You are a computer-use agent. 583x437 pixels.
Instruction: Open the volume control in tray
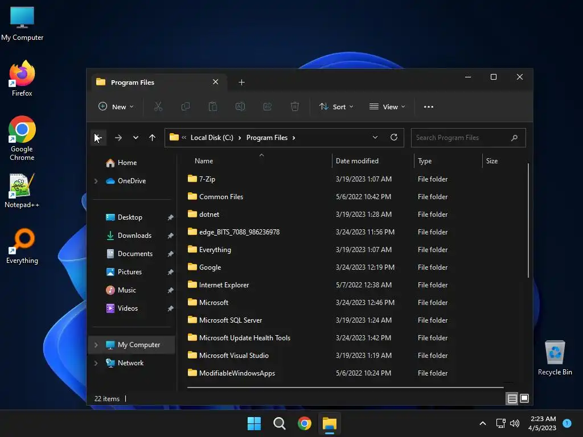pos(515,423)
